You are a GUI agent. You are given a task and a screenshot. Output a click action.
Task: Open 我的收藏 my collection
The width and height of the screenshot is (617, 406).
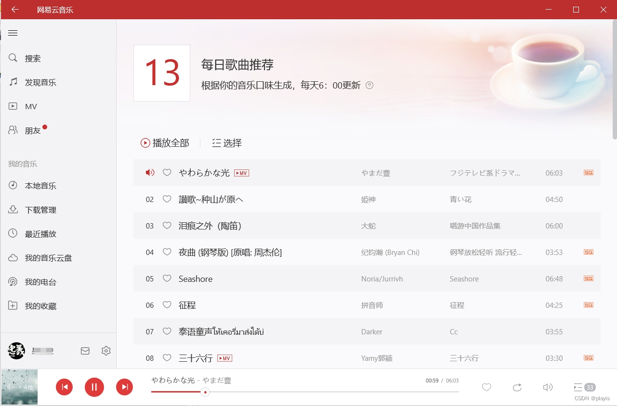58,306
